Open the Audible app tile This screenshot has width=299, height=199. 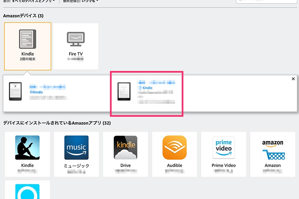(174, 154)
